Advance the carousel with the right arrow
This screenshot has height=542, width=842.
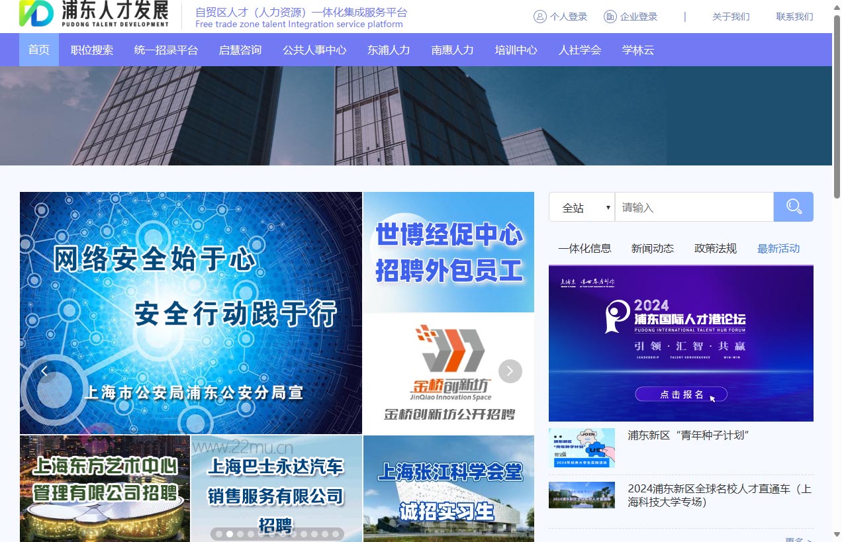point(510,371)
